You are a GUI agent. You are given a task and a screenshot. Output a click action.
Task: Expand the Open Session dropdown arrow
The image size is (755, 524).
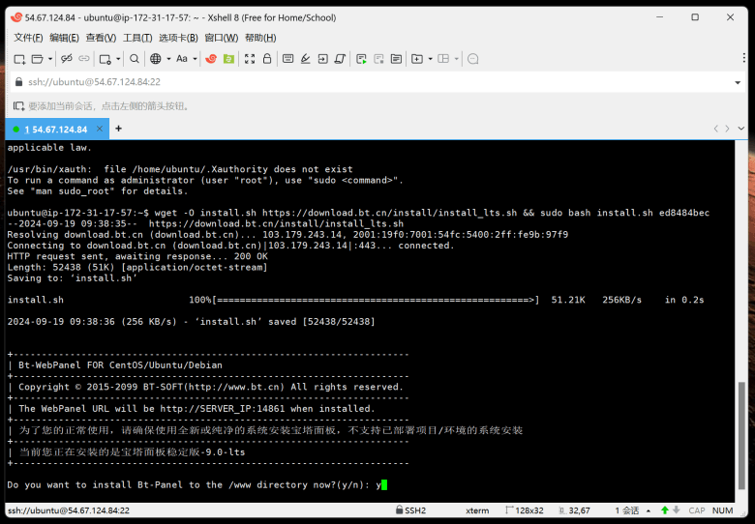pyautogui.click(x=50, y=59)
